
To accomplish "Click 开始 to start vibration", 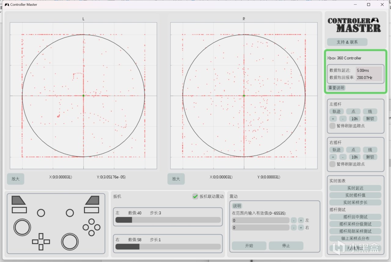I will click(x=249, y=246).
